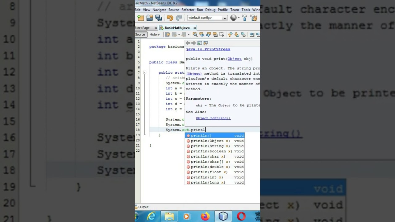The width and height of the screenshot is (395, 222).
Task: Click the Object parameter type link
Action: (x=235, y=59)
